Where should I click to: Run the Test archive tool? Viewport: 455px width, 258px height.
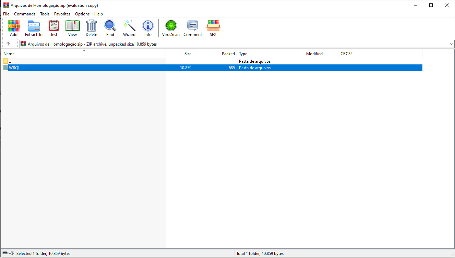click(54, 28)
